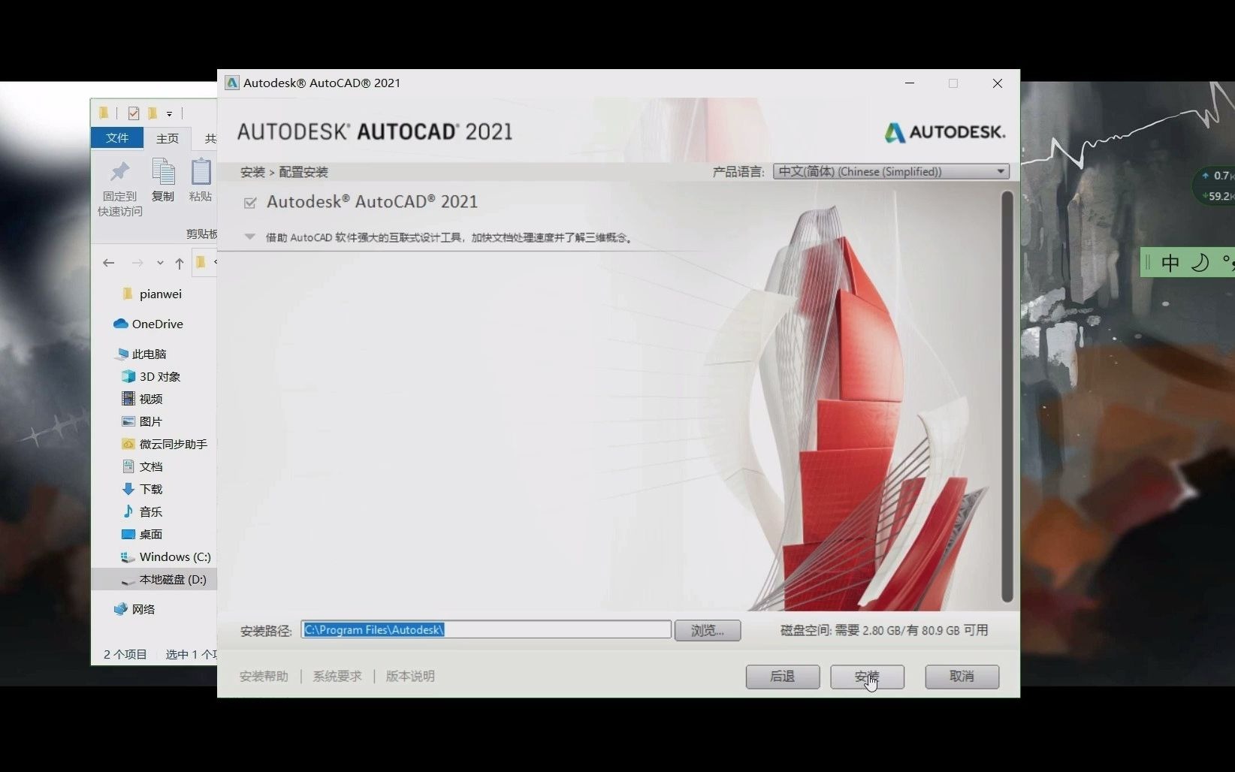Go up one folder level
The width and height of the screenshot is (1235, 772).
coord(179,263)
